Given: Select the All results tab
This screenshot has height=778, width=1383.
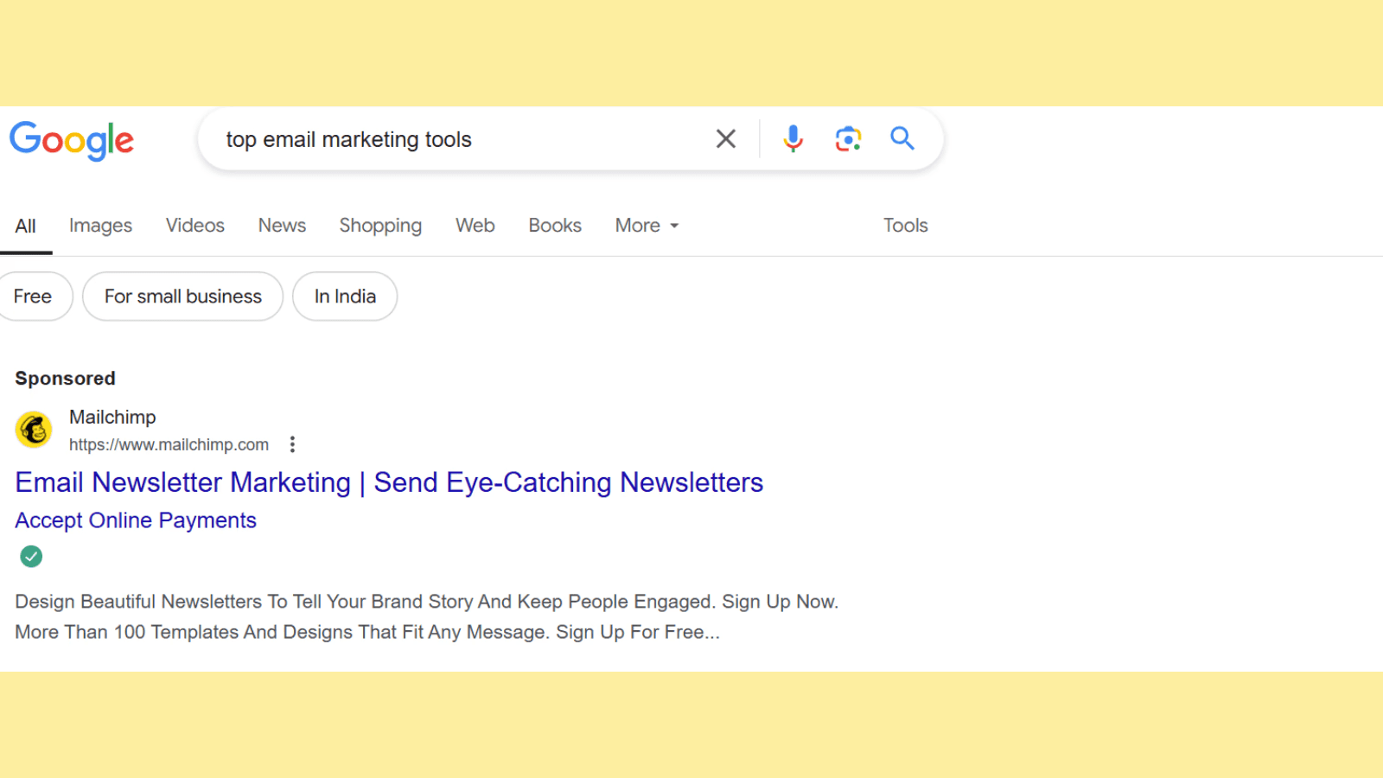Looking at the screenshot, I should [x=26, y=226].
